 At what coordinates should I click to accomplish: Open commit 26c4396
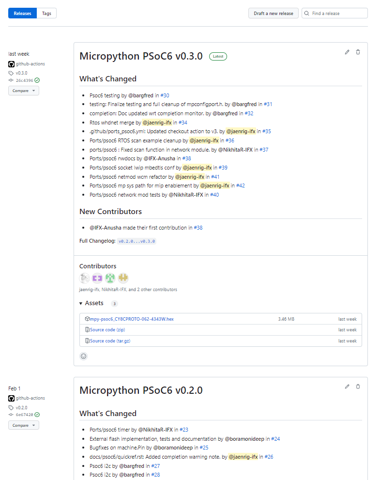[25, 80]
